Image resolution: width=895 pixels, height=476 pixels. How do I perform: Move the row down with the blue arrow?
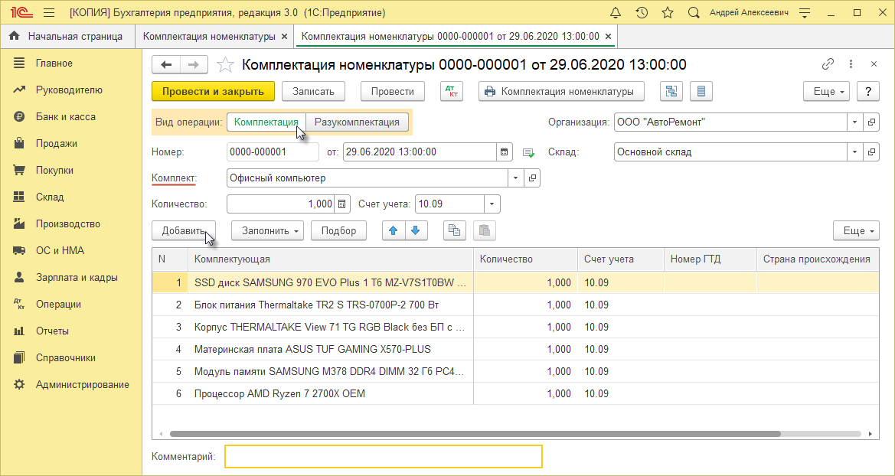coord(415,230)
